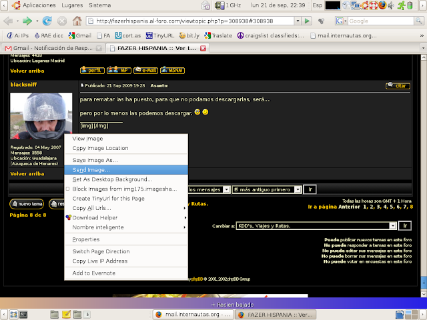Open the Gmail bookmark
427x320 pixels.
click(x=79, y=35)
